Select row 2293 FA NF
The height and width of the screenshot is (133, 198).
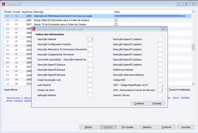click(x=18, y=50)
